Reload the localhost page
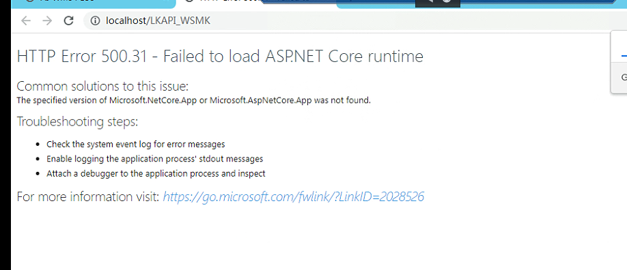Viewport: 627px width, 270px height. (69, 20)
